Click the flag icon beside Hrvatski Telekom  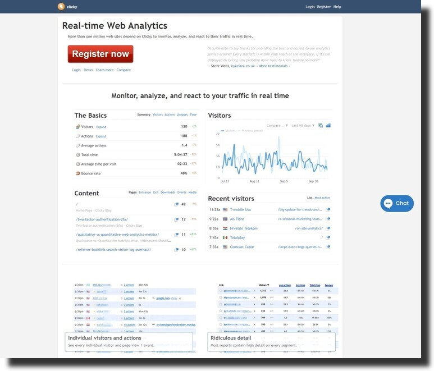(x=225, y=228)
